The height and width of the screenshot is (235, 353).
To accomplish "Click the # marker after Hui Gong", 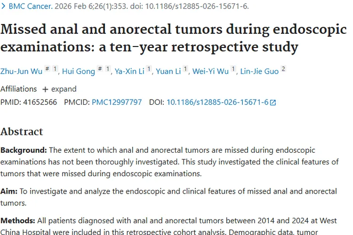I will point(100,70).
